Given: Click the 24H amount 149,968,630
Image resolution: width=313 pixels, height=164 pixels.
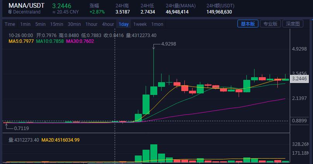Looking at the screenshot, I should [219, 12].
